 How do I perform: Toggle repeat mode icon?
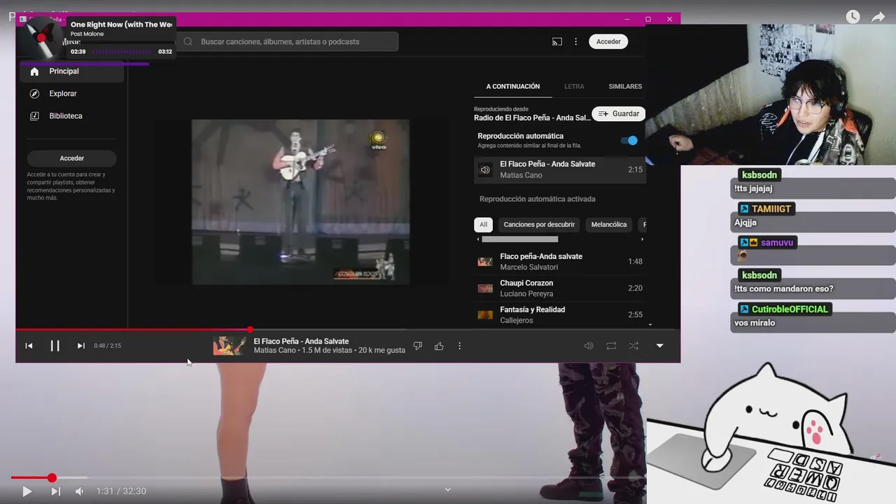point(611,346)
